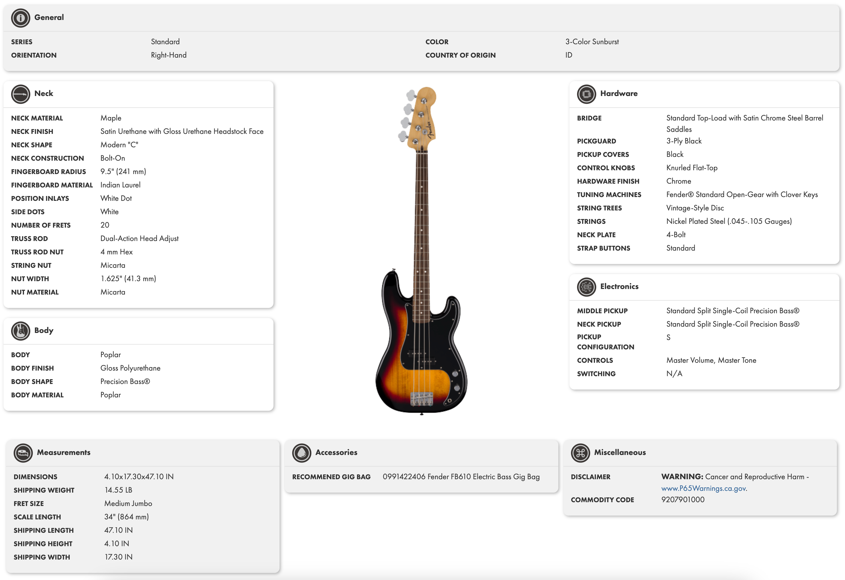The height and width of the screenshot is (580, 845).
Task: Click nut width '1.625" (41.3 mm)'
Action: point(128,279)
